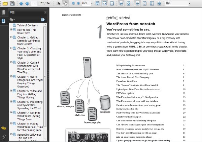Click the Find search text field

click(177, 3)
